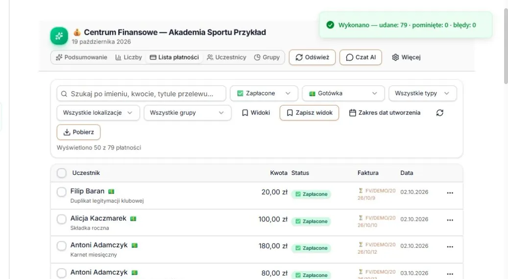Open Zakres dat utworzenia date range picker
The image size is (508, 279).
pyautogui.click(x=385, y=113)
